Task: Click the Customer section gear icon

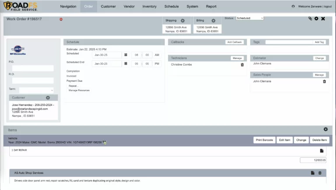Action: click(48, 98)
